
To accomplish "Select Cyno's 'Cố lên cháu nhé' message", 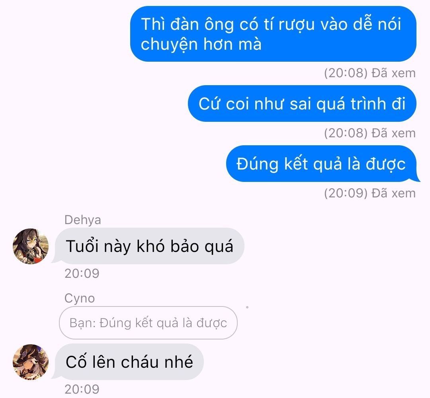I will pos(129,362).
